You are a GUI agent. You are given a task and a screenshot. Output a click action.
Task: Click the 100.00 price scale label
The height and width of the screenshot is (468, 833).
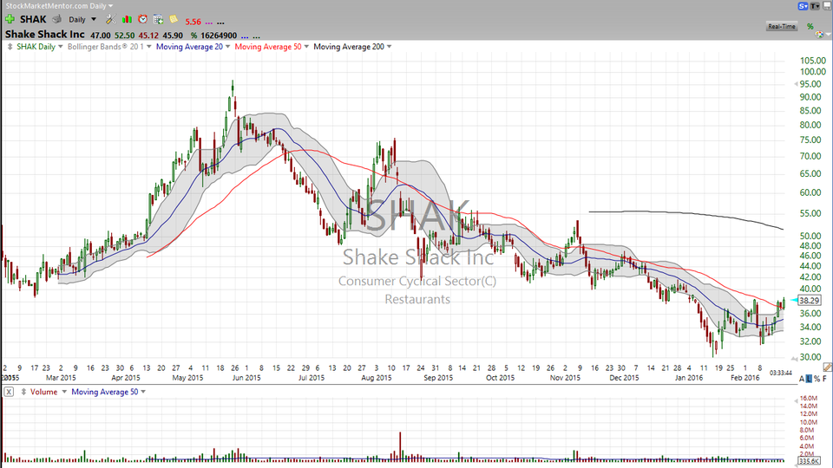pyautogui.click(x=813, y=72)
